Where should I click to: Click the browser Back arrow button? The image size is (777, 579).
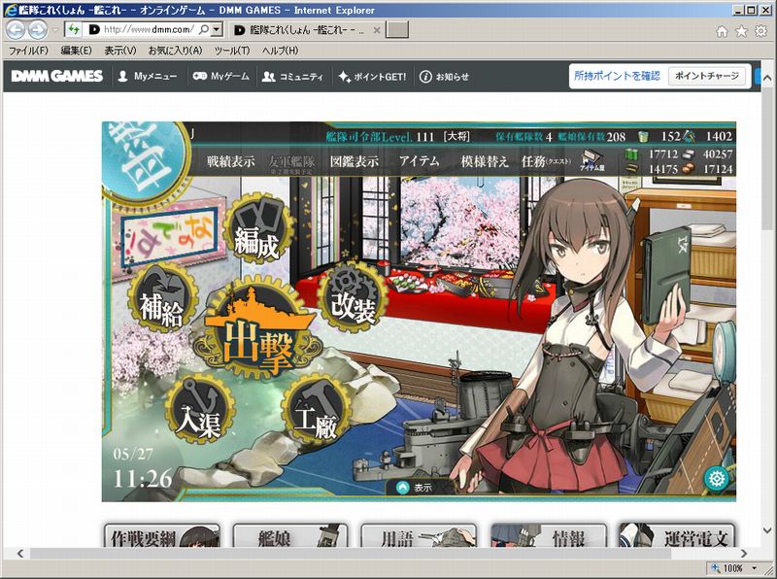[16, 30]
